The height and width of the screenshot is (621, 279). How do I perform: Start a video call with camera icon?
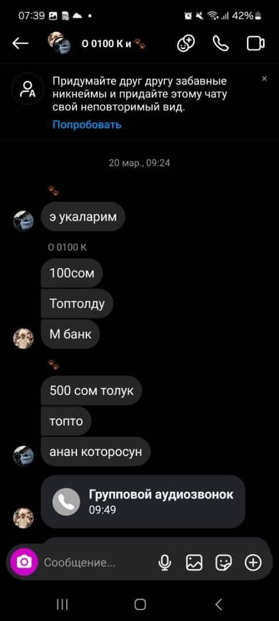pyautogui.click(x=255, y=44)
